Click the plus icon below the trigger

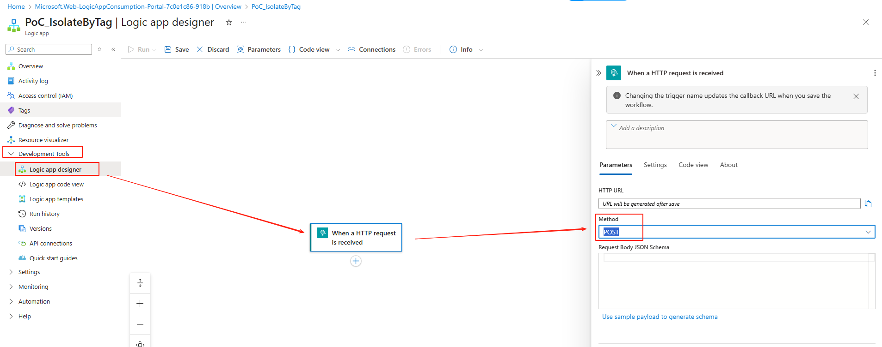(356, 261)
